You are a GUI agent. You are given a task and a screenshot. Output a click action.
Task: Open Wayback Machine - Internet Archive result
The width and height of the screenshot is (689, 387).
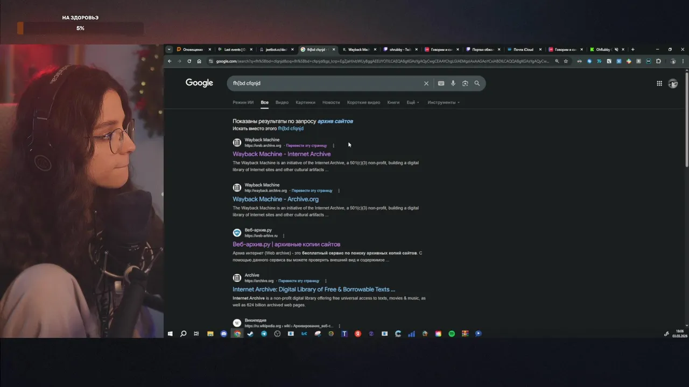[x=282, y=154]
